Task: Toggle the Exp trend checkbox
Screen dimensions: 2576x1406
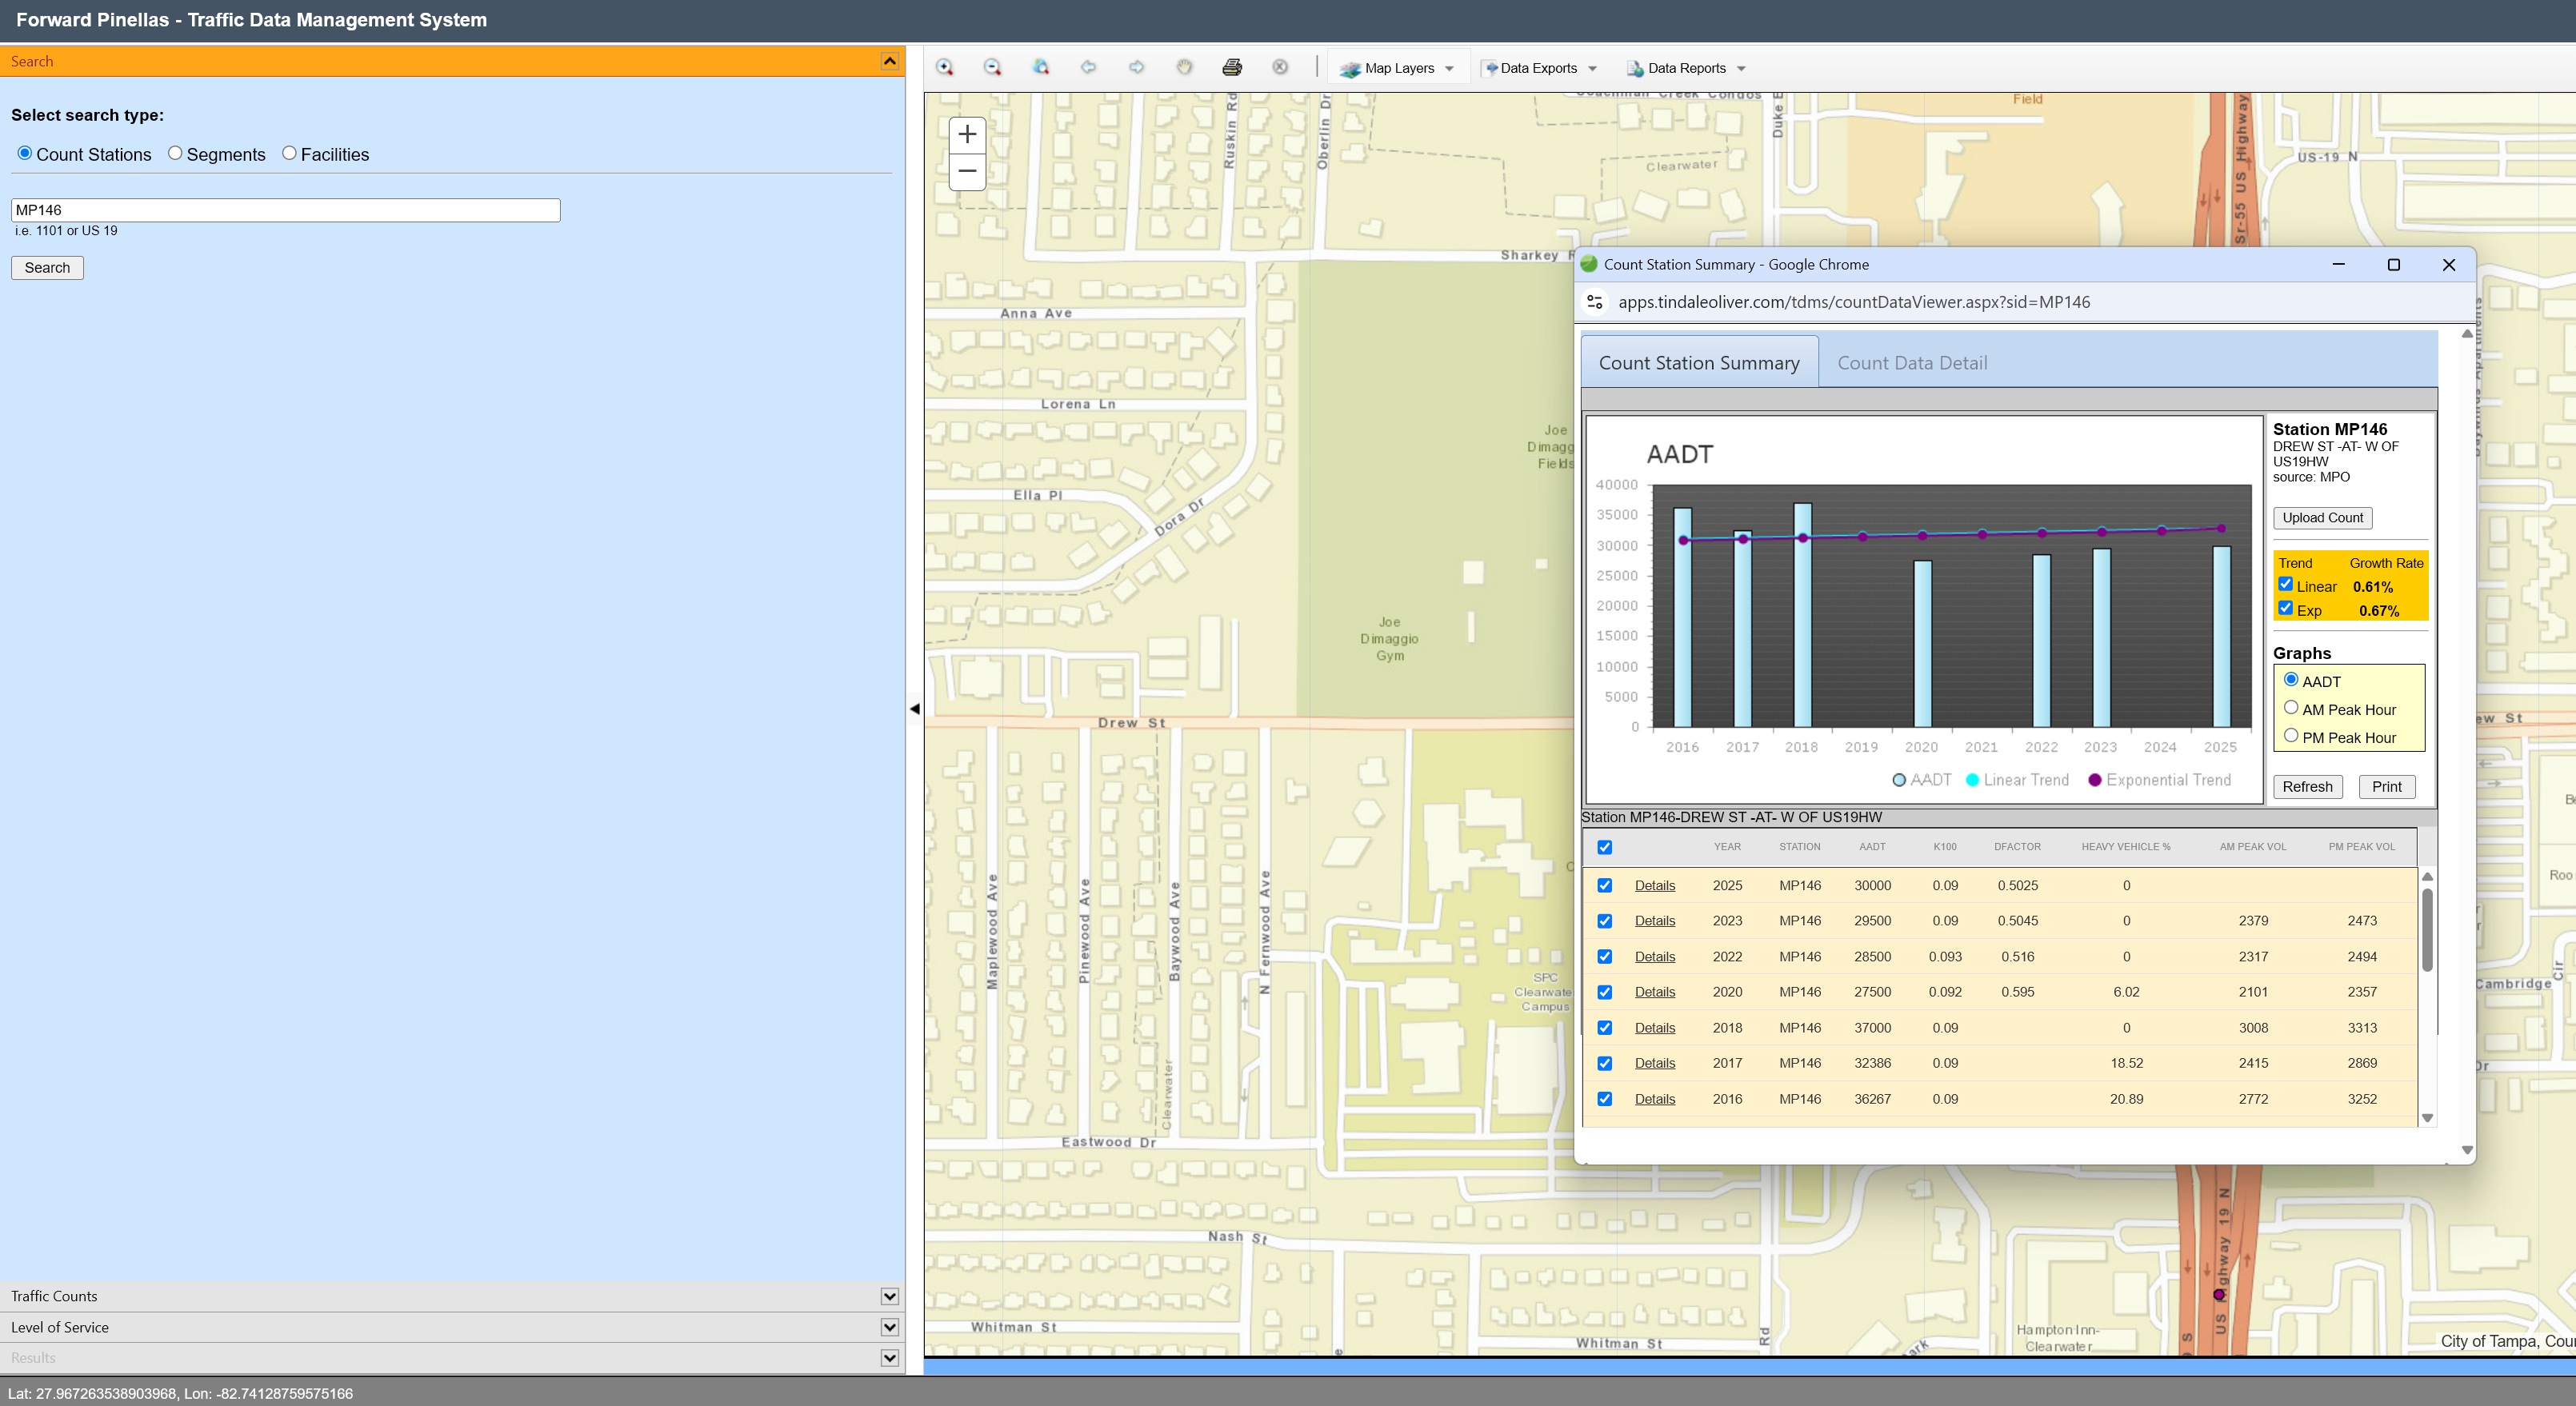Action: point(2285,608)
